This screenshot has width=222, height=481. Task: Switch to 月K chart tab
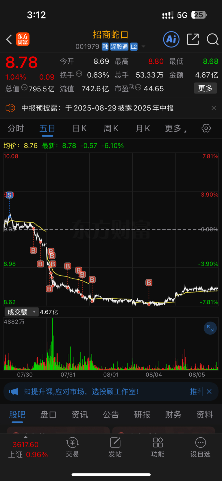143,128
